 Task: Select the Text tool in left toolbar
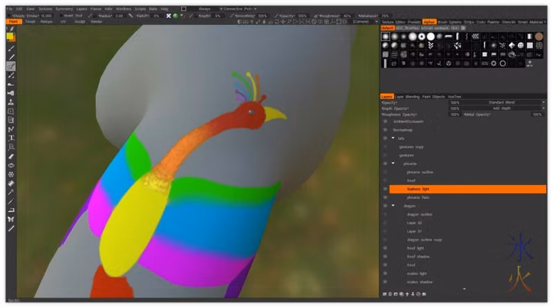click(x=11, y=138)
